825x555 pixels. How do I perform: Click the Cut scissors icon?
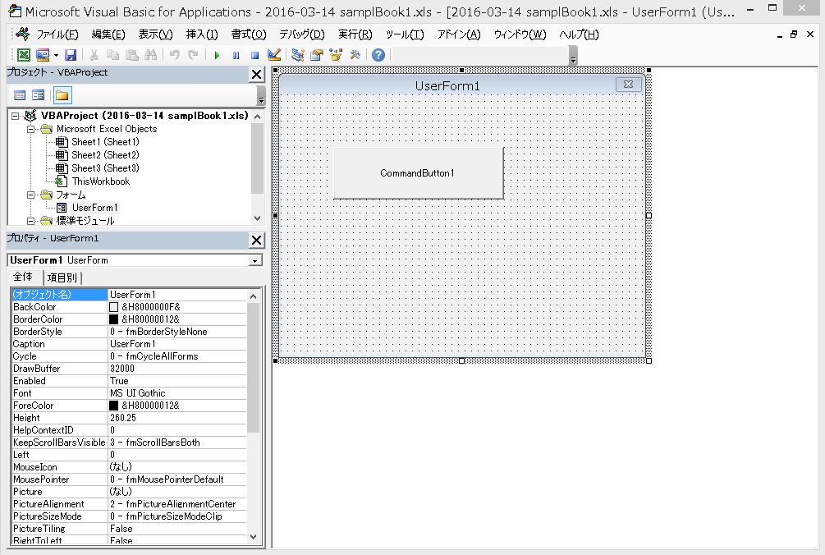coord(94,55)
